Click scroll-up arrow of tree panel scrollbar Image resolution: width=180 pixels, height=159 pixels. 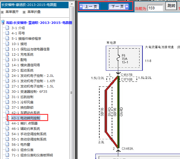[72, 4]
